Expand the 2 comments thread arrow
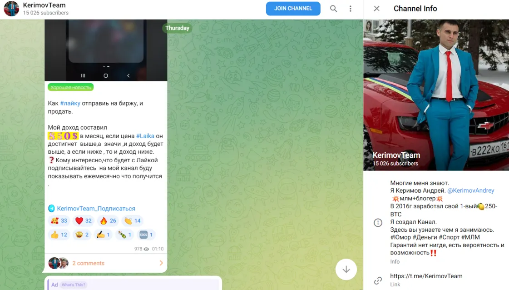Image resolution: width=509 pixels, height=290 pixels. (x=161, y=263)
